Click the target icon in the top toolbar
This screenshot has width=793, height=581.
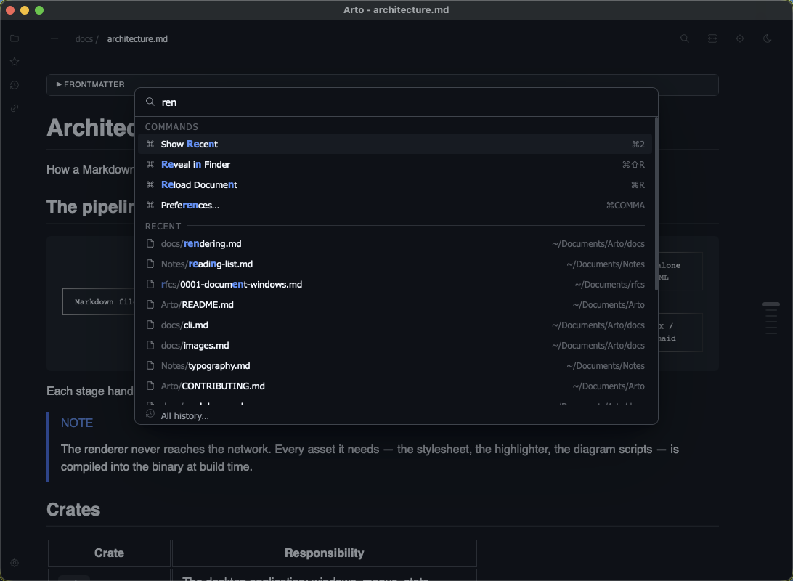coord(739,38)
